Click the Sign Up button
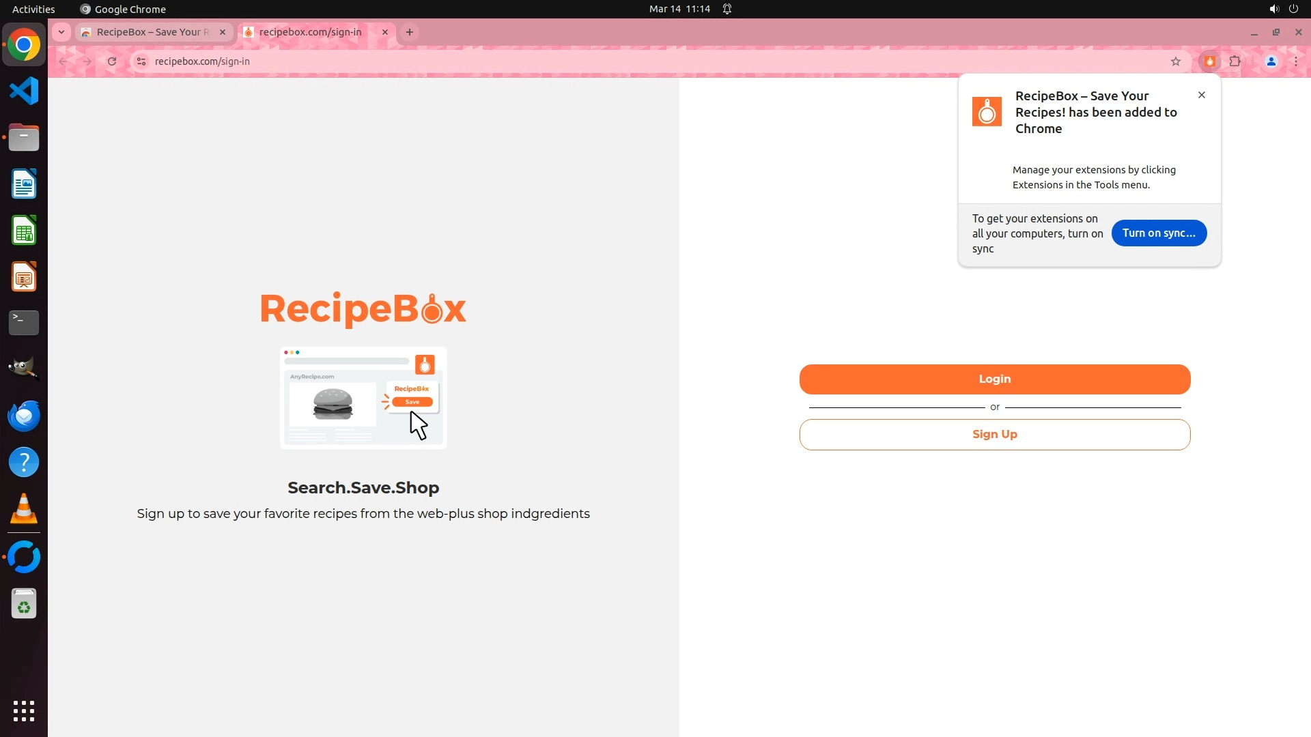This screenshot has width=1311, height=737. (994, 435)
